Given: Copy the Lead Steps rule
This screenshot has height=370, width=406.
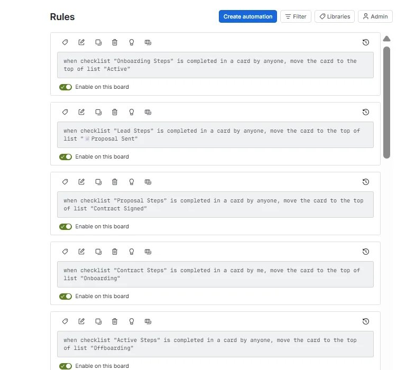Looking at the screenshot, I should [98, 112].
